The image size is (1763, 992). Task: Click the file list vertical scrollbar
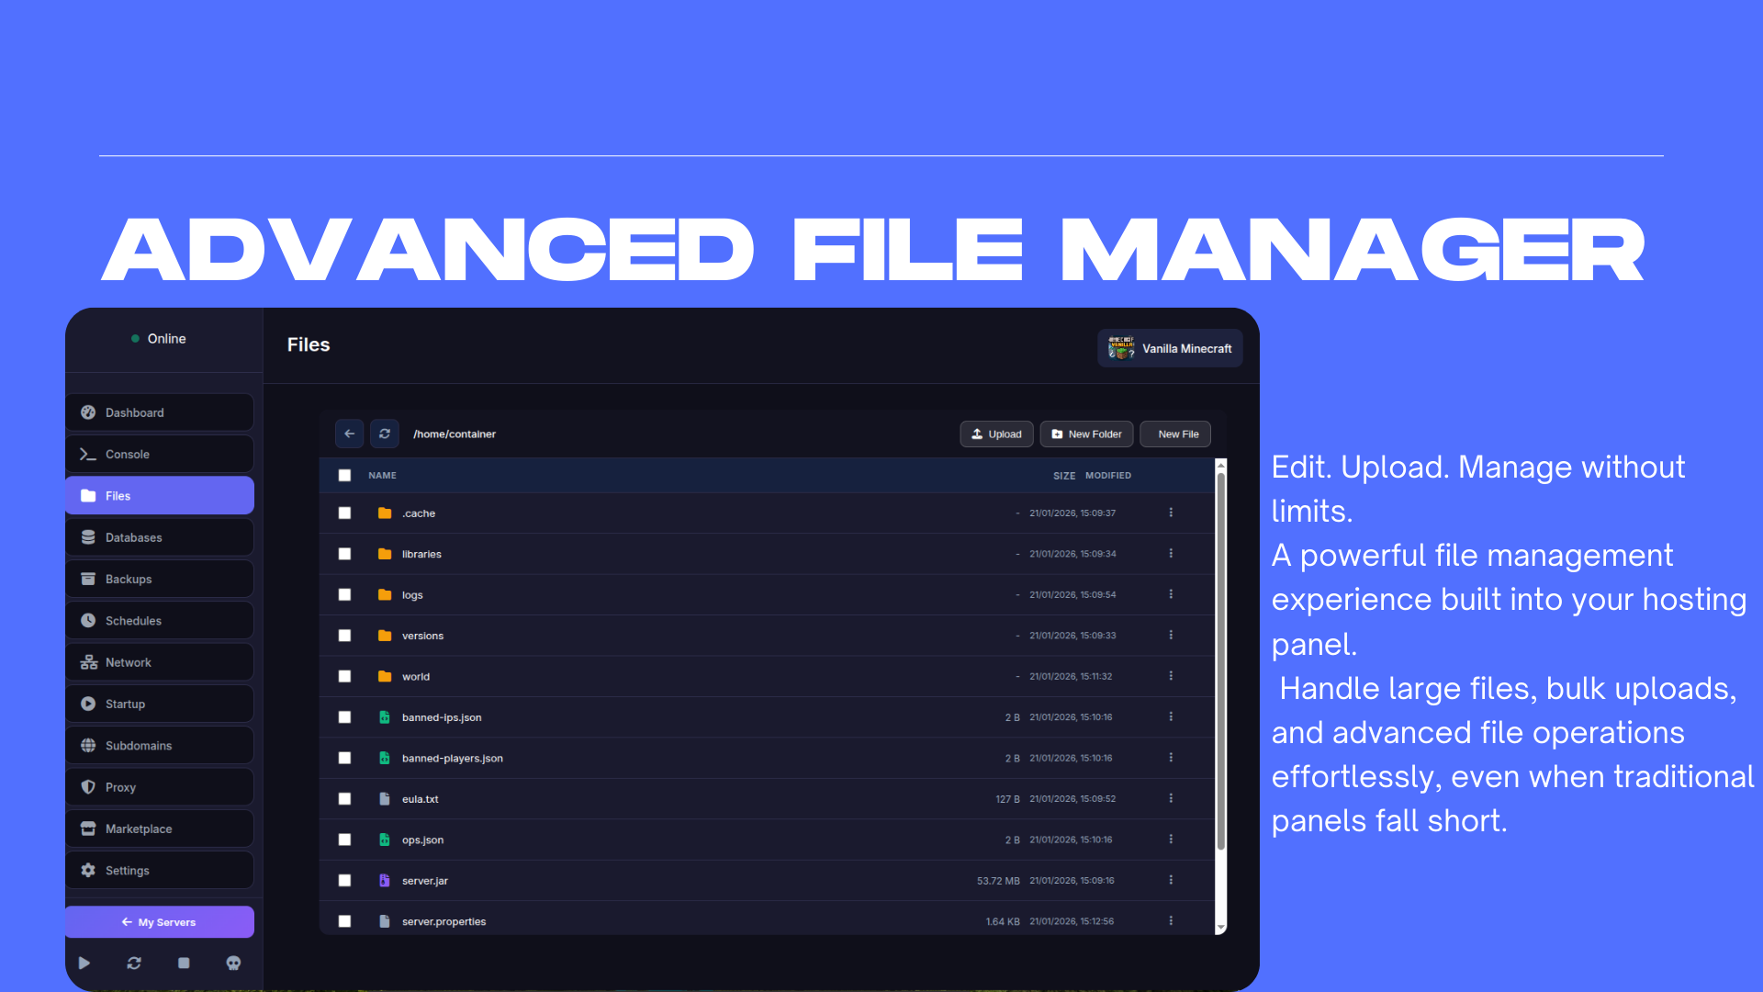pyautogui.click(x=1220, y=661)
